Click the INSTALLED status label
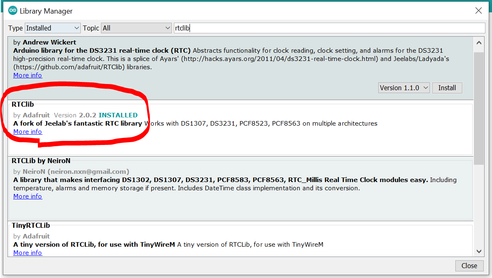This screenshot has height=278, width=492. click(118, 115)
